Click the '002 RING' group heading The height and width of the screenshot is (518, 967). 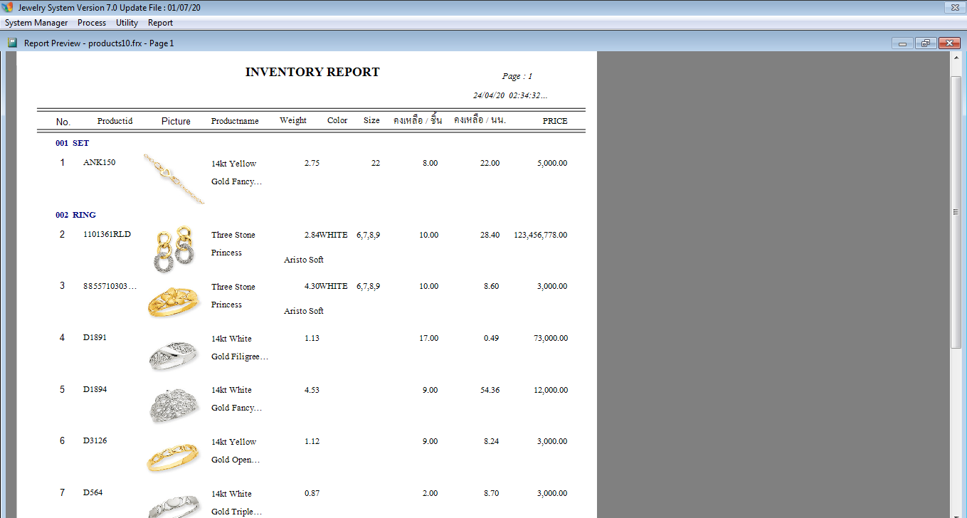click(76, 215)
